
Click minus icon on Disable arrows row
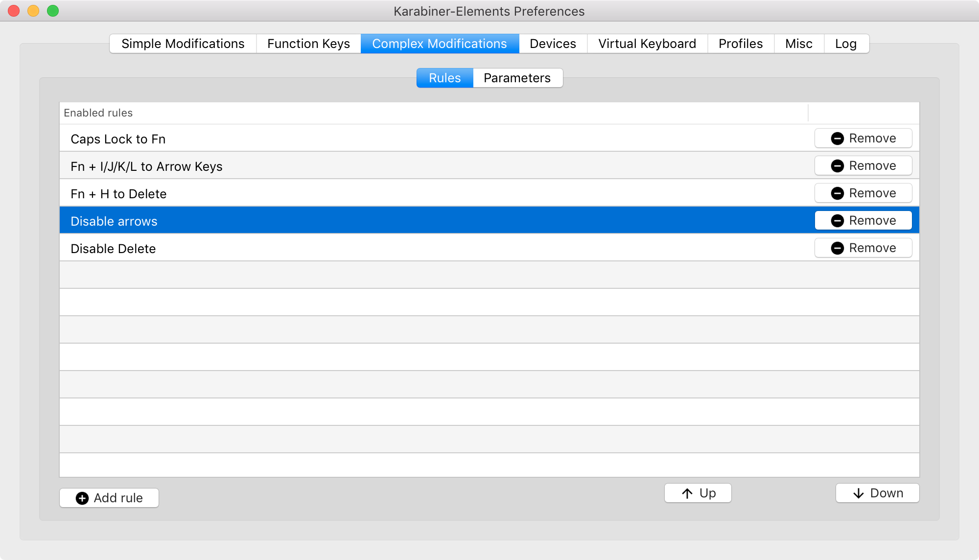(x=837, y=221)
